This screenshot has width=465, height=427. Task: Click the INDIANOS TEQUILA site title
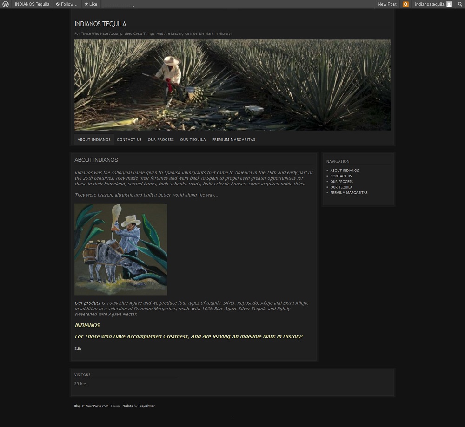click(100, 24)
